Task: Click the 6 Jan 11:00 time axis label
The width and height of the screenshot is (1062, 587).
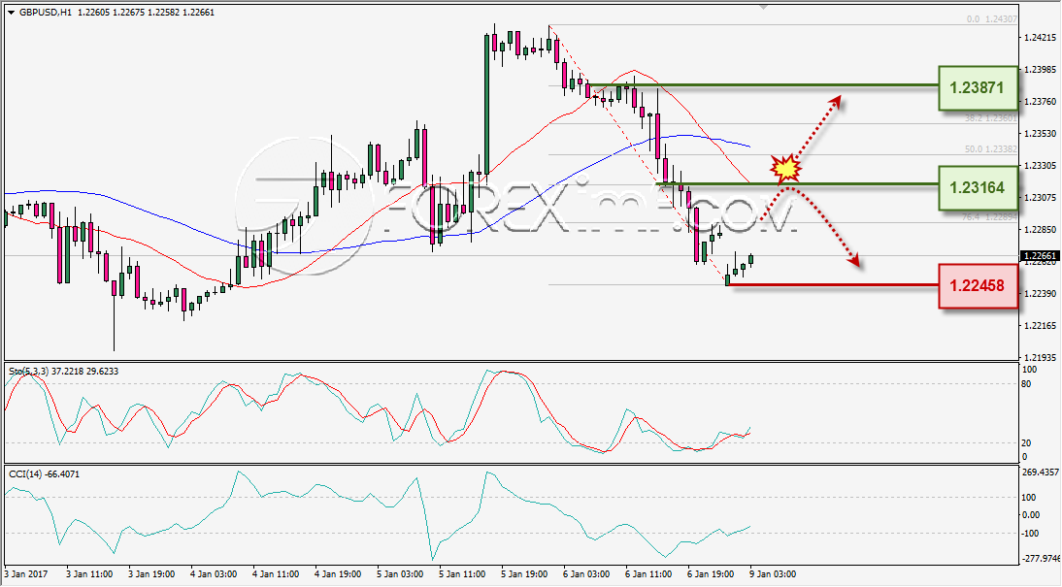Action: click(x=648, y=574)
